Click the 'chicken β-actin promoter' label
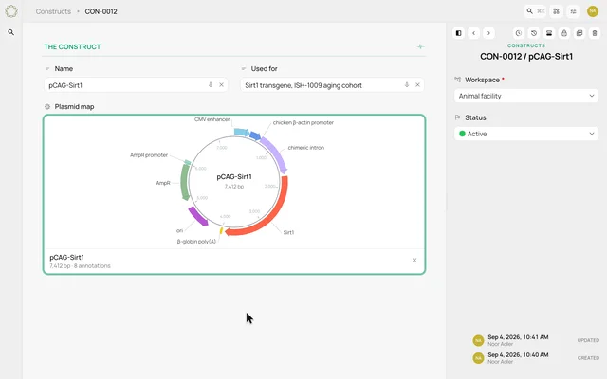Image resolution: width=607 pixels, height=379 pixels. [x=303, y=122]
